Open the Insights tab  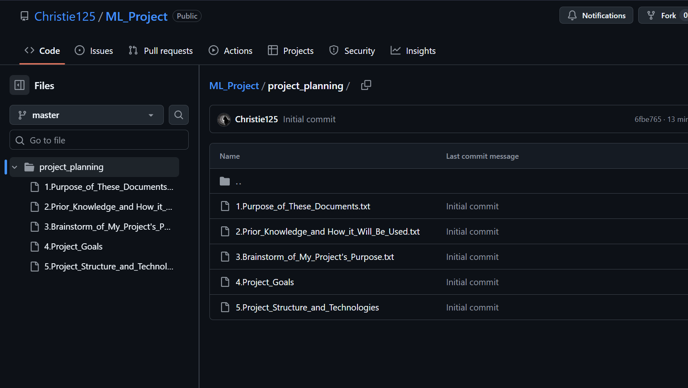[x=413, y=51]
